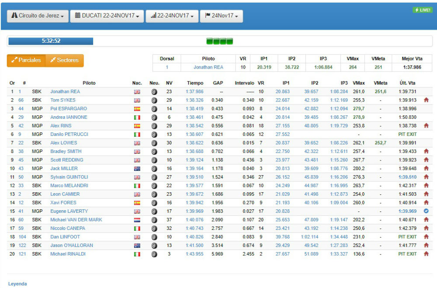This screenshot has width=437, height=288.
Task: Click the tyre icon in Jack MILLER row
Action: tap(154, 169)
